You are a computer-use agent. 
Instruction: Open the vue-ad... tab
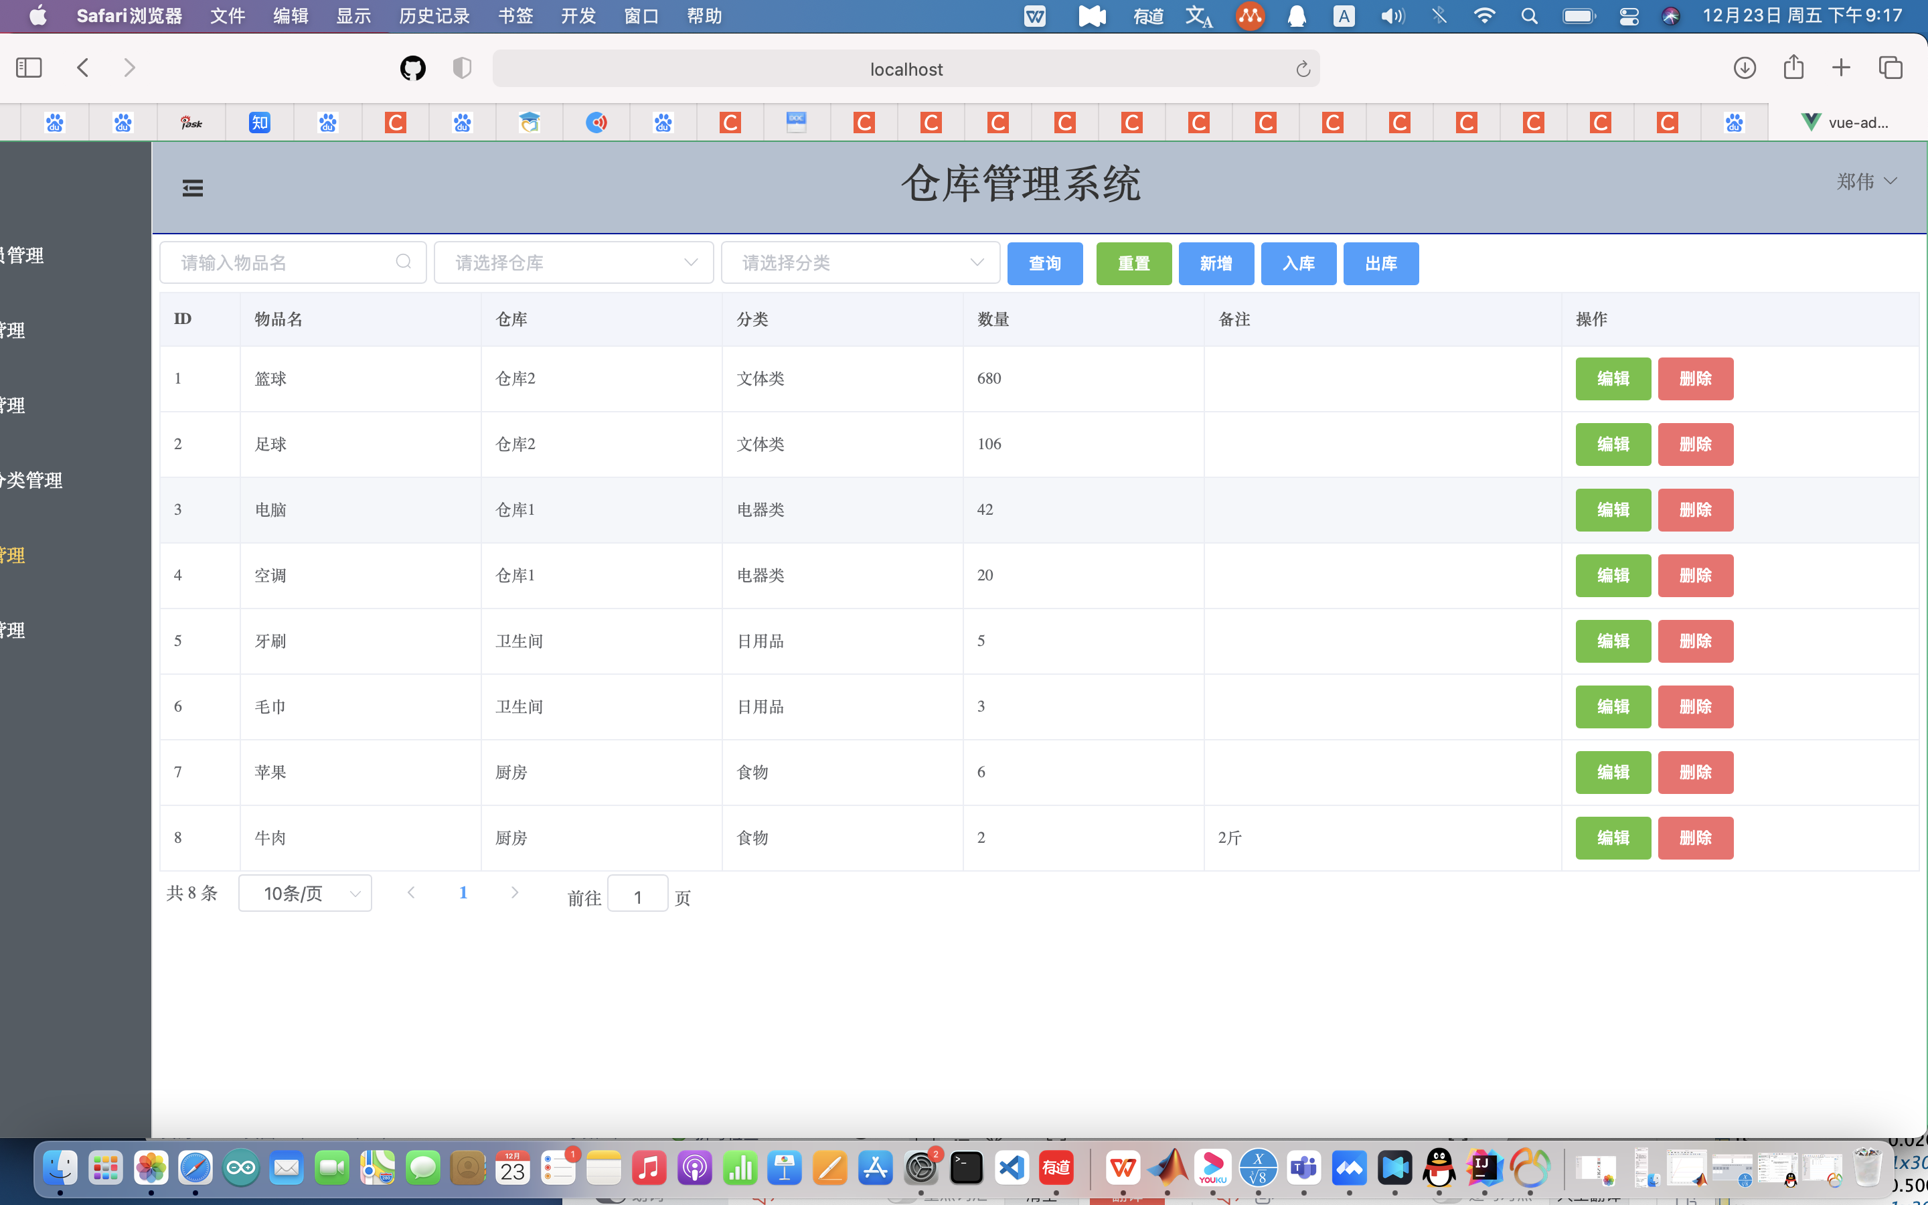tap(1848, 123)
